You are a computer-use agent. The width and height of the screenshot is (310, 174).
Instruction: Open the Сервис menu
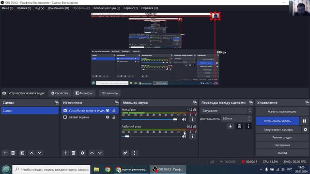[x=130, y=8]
